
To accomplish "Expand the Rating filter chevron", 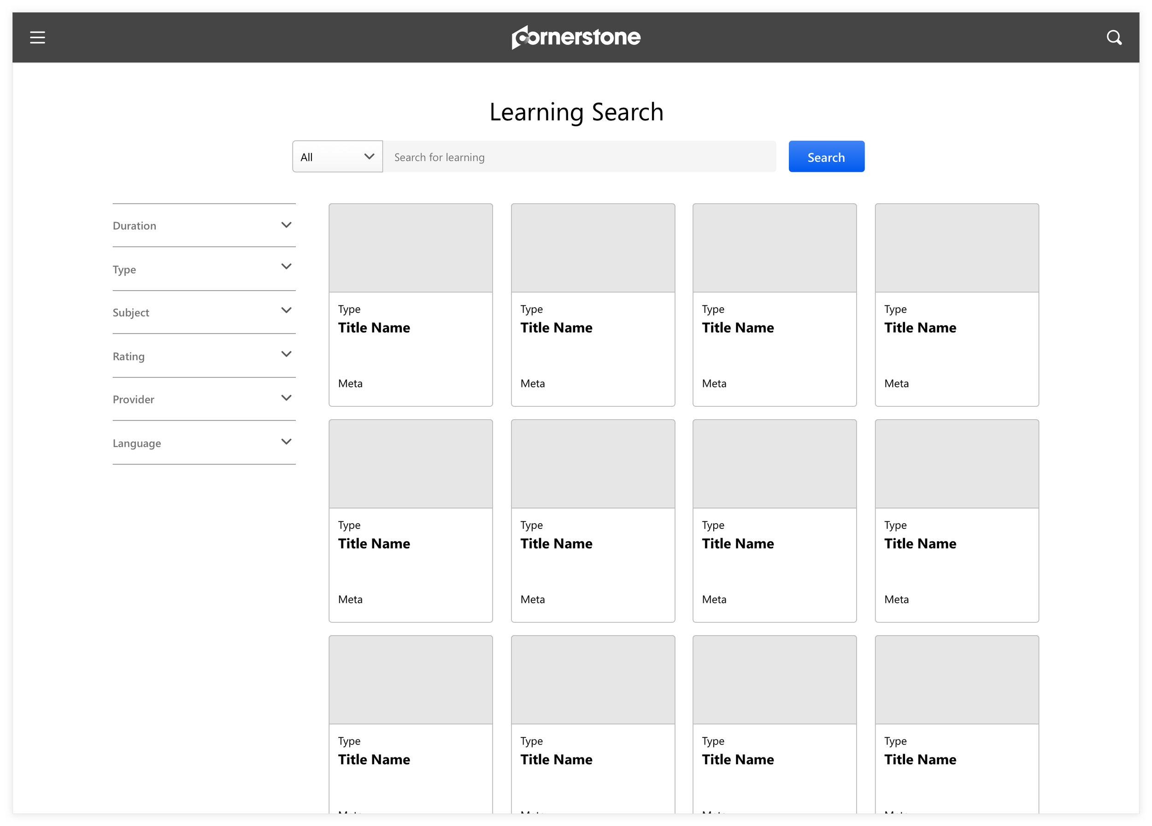I will pyautogui.click(x=287, y=354).
